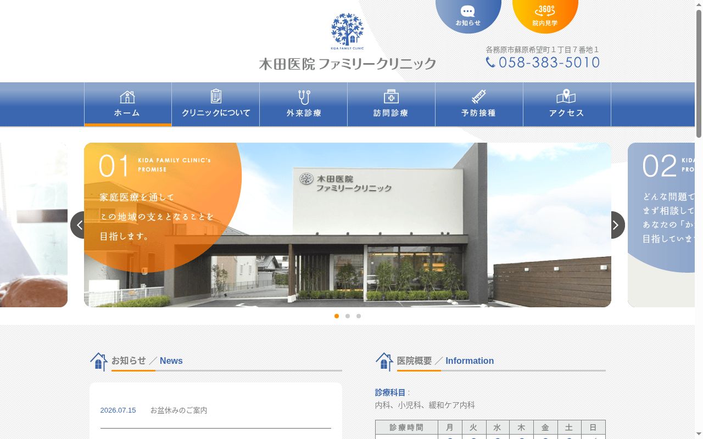Click the phone handset icon beside 058-383-5010
The width and height of the screenshot is (703, 439).
click(x=491, y=62)
